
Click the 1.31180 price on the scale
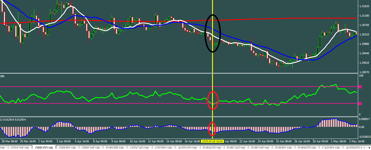(x=364, y=16)
